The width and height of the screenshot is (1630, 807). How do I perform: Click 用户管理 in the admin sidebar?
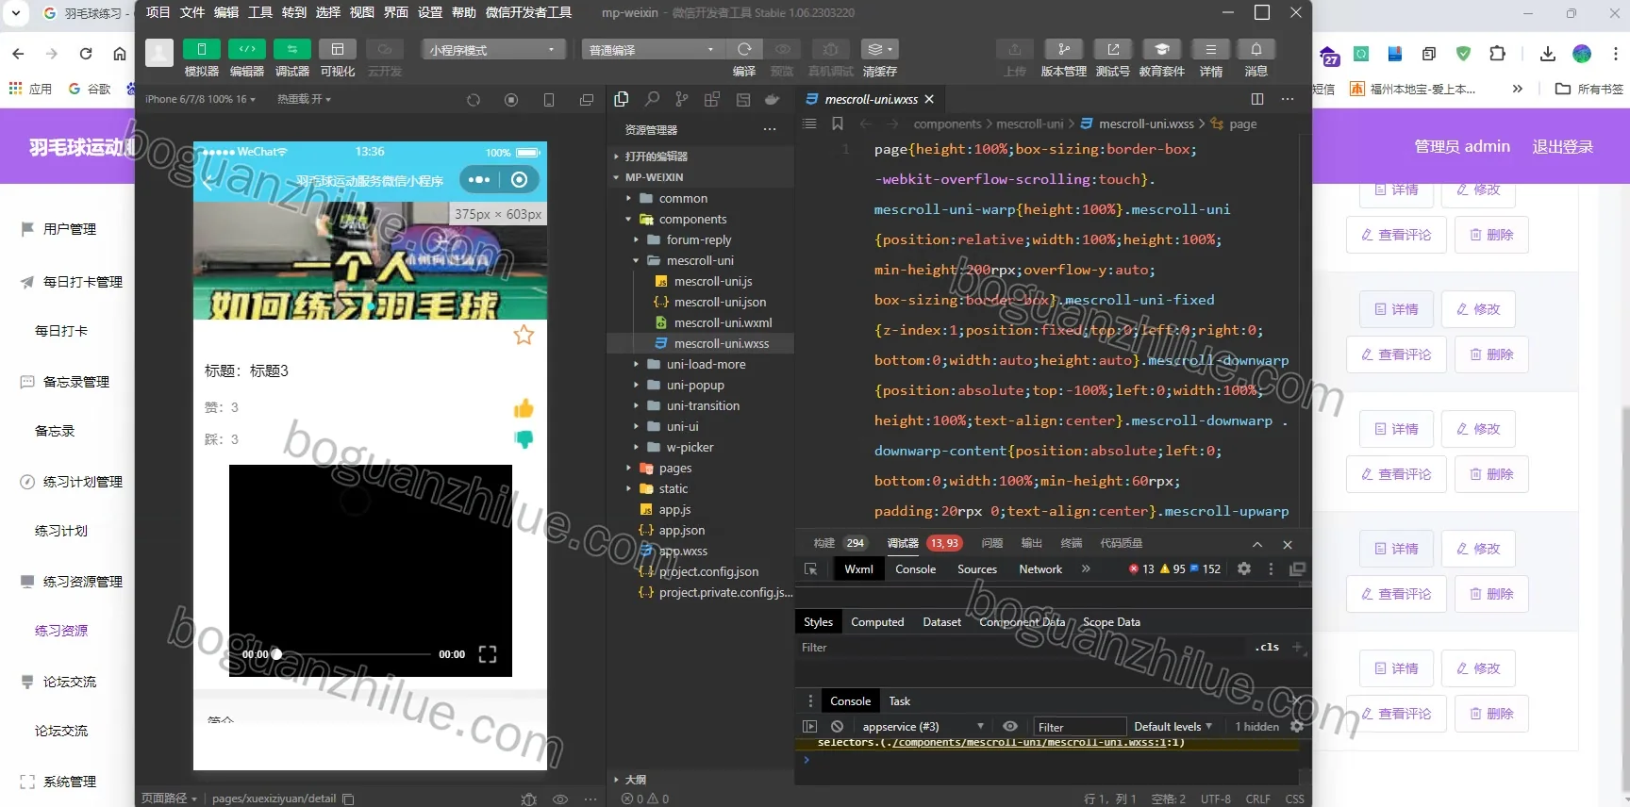pyautogui.click(x=70, y=229)
